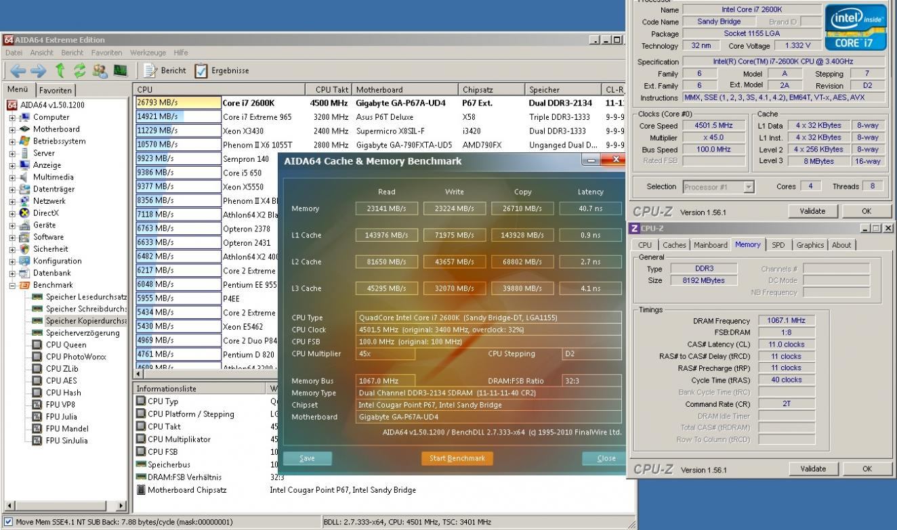The height and width of the screenshot is (530, 897).
Task: Click the green monitor graph toolbar icon
Action: coord(121,70)
